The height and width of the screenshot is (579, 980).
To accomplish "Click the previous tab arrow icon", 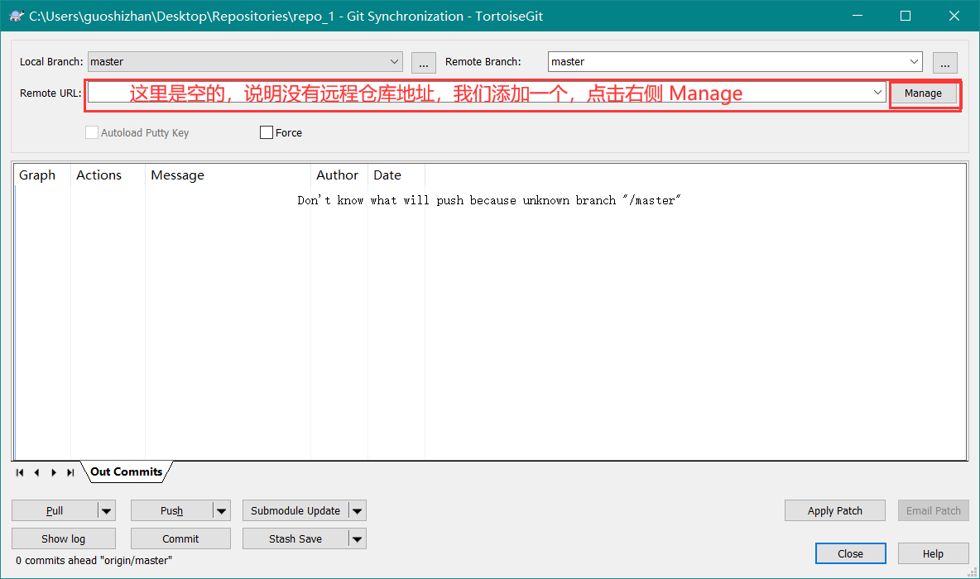I will tap(36, 472).
